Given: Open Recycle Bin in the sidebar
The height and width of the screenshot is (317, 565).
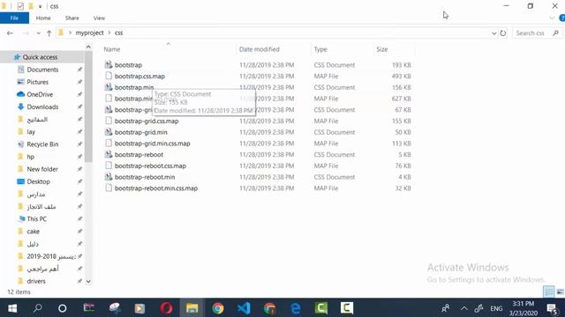Looking at the screenshot, I should [x=42, y=144].
